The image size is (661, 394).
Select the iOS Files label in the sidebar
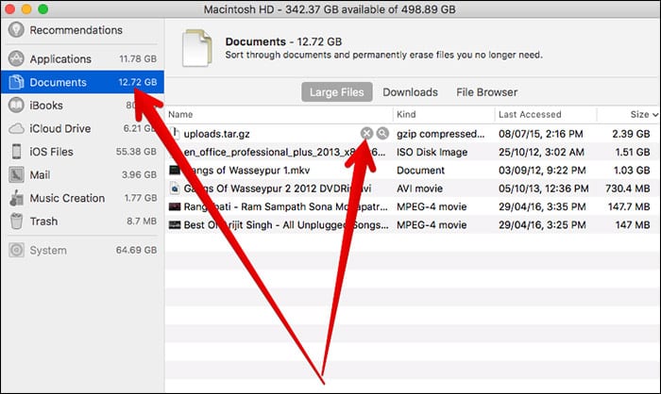(51, 152)
